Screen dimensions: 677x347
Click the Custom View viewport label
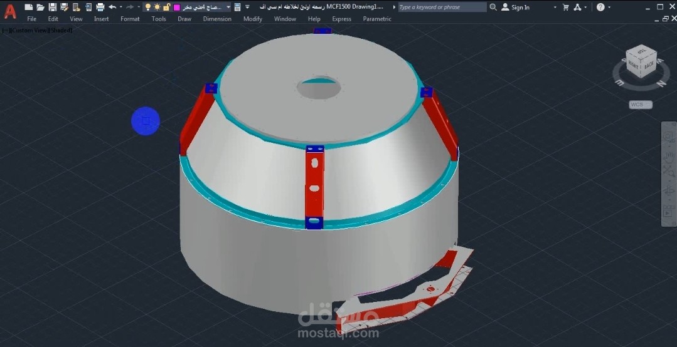[x=30, y=30]
